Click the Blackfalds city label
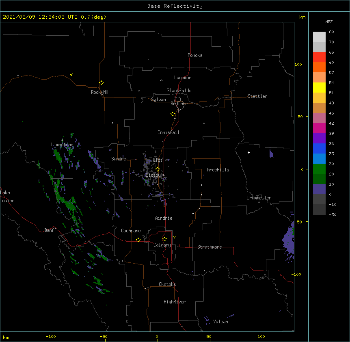Viewport: 350px width, 342px height. (x=179, y=91)
